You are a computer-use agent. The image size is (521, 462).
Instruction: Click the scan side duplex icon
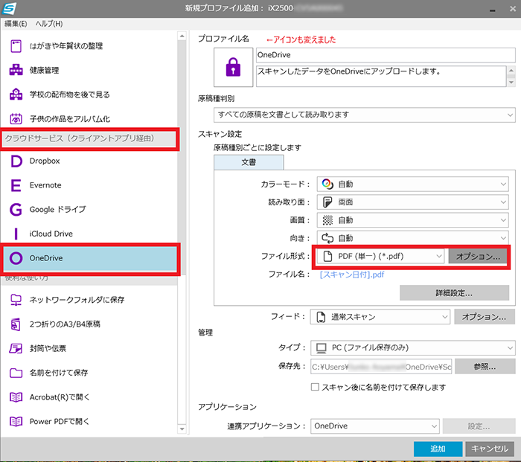pyautogui.click(x=327, y=202)
